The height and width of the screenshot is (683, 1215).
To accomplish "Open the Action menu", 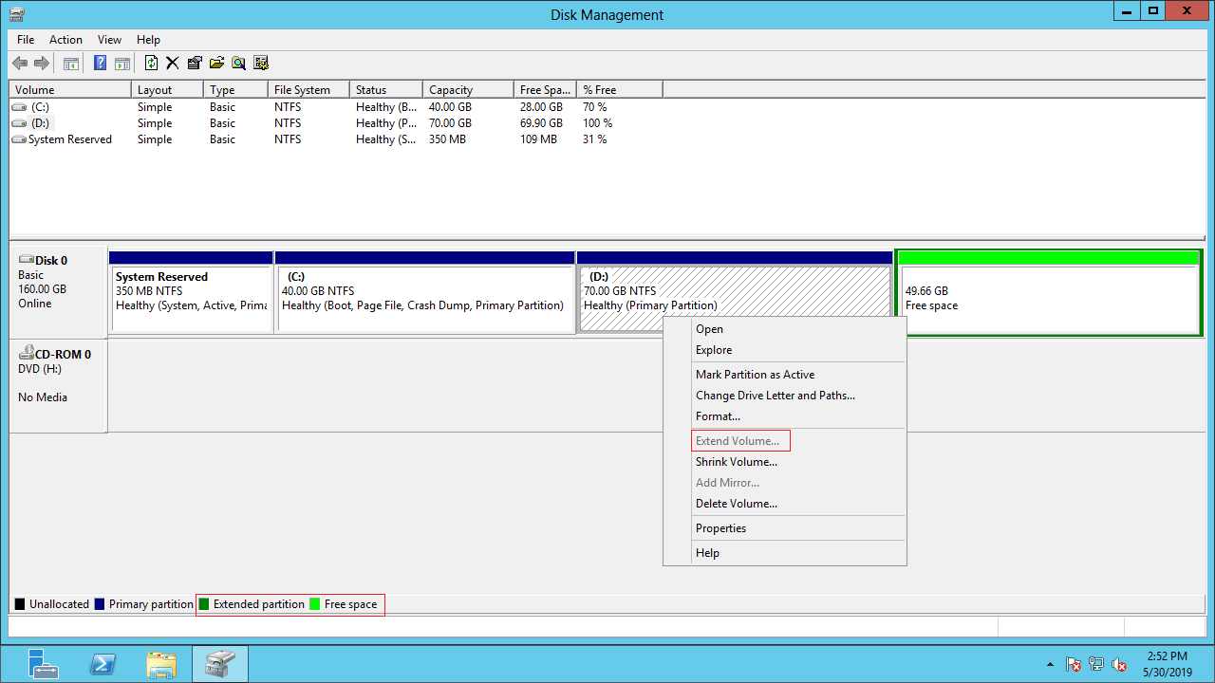I will click(x=65, y=40).
